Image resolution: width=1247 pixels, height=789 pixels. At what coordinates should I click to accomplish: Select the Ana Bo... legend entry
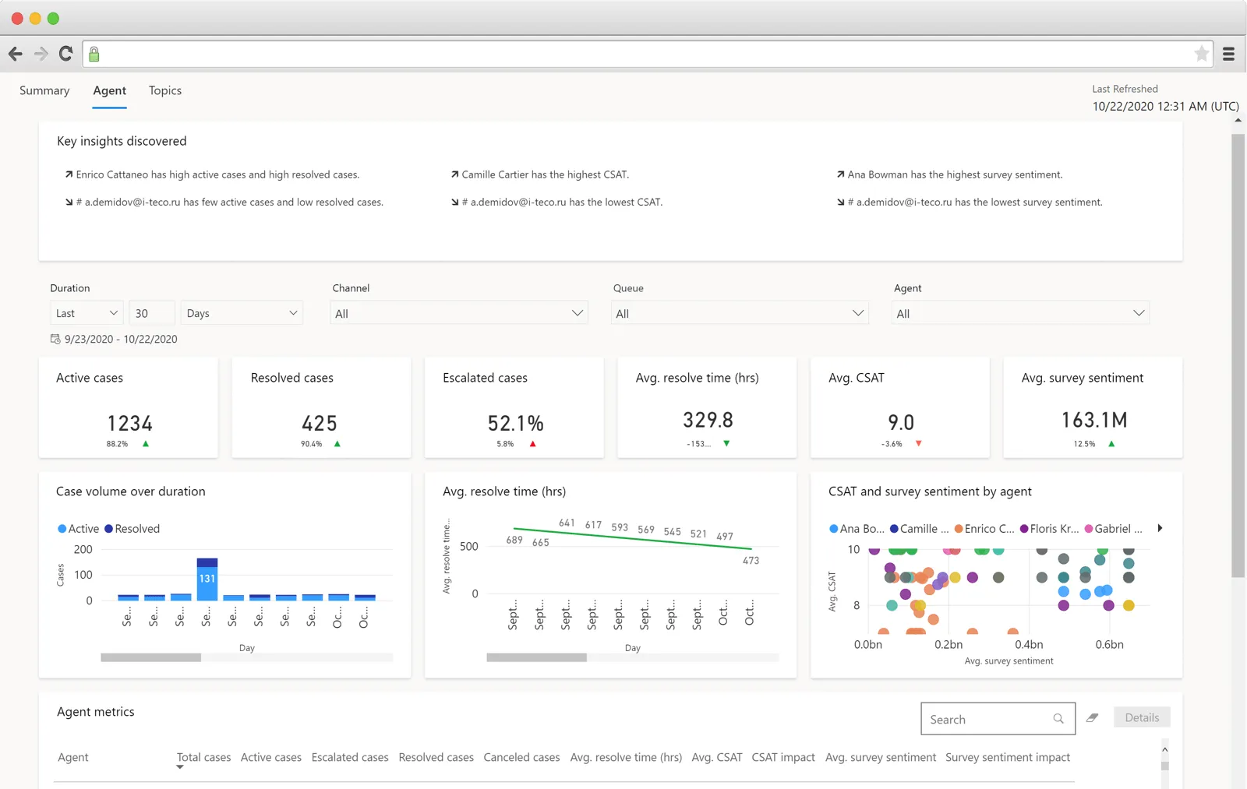[x=857, y=529]
